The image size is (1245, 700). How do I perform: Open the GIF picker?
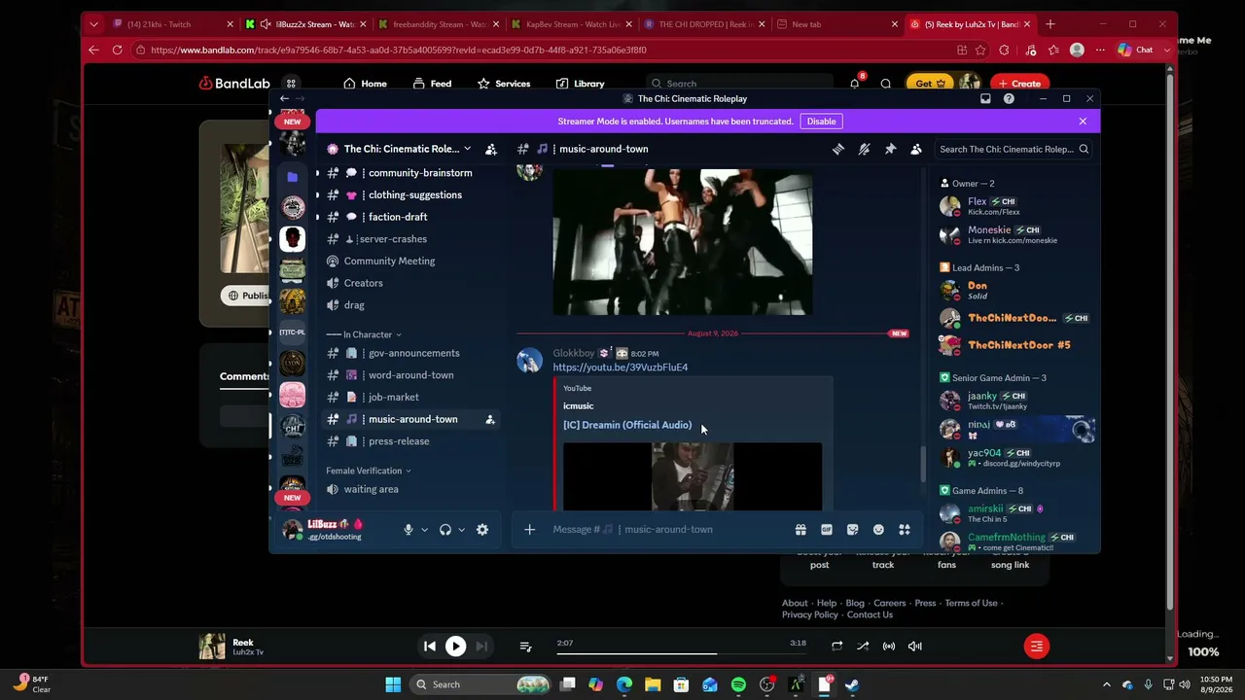(827, 530)
